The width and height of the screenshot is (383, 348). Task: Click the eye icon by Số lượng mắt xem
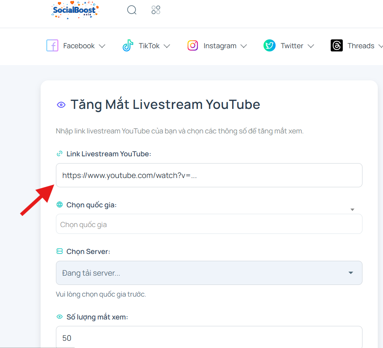click(60, 317)
